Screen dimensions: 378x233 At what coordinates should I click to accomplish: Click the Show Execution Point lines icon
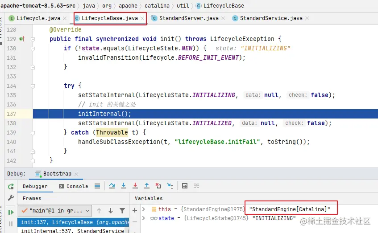[97, 186]
